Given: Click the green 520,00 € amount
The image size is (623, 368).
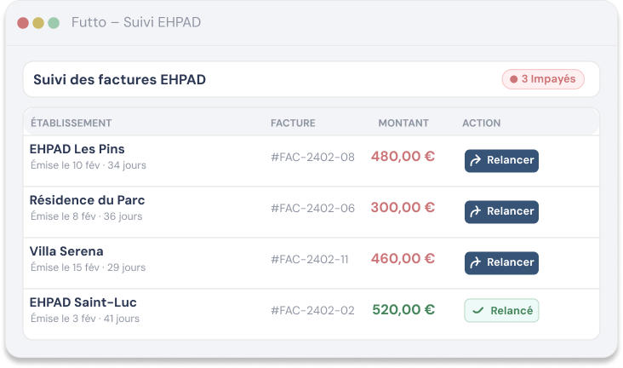Looking at the screenshot, I should point(403,310).
